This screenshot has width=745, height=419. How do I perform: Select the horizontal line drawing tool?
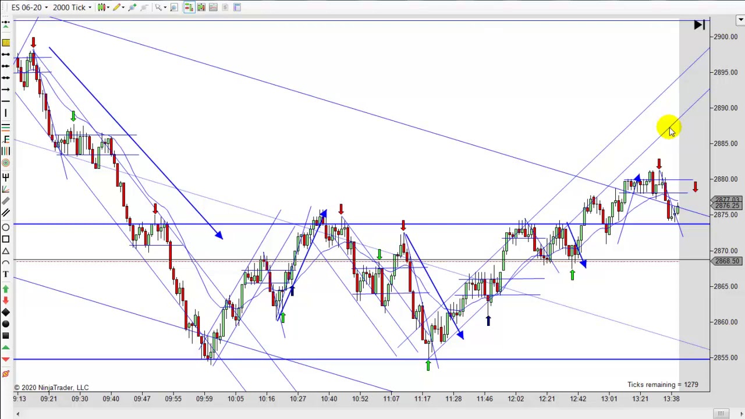[6, 101]
